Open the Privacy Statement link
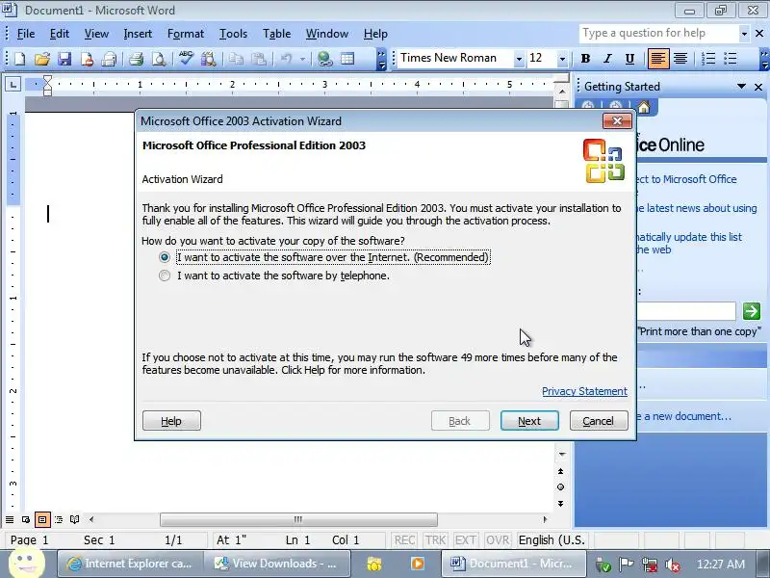The width and height of the screenshot is (770, 578). [584, 391]
